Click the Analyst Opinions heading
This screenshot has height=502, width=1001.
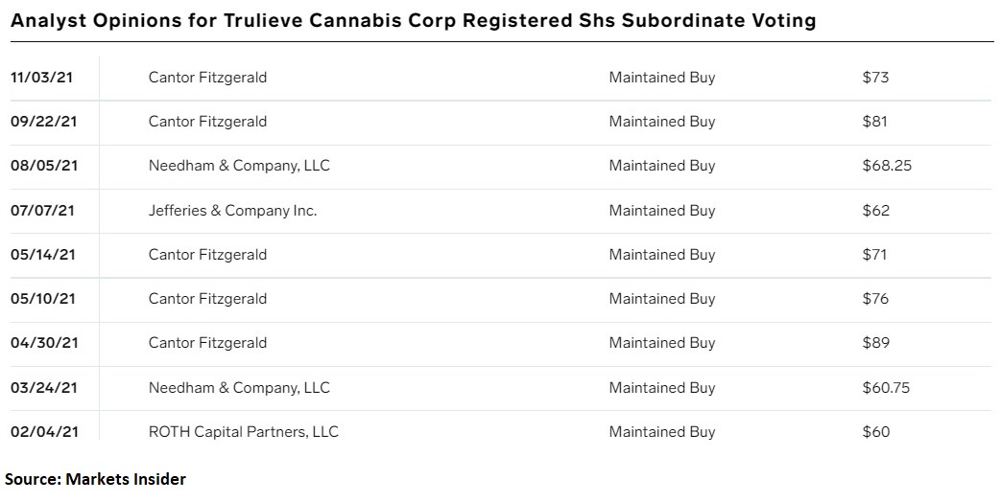[x=414, y=21]
